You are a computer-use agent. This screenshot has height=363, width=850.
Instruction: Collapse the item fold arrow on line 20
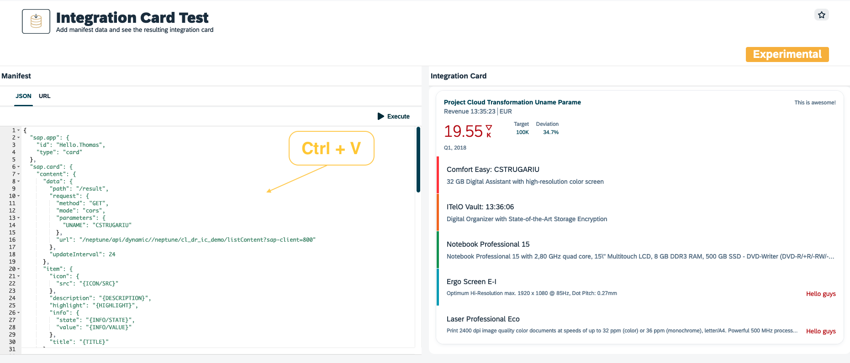pyautogui.click(x=19, y=269)
